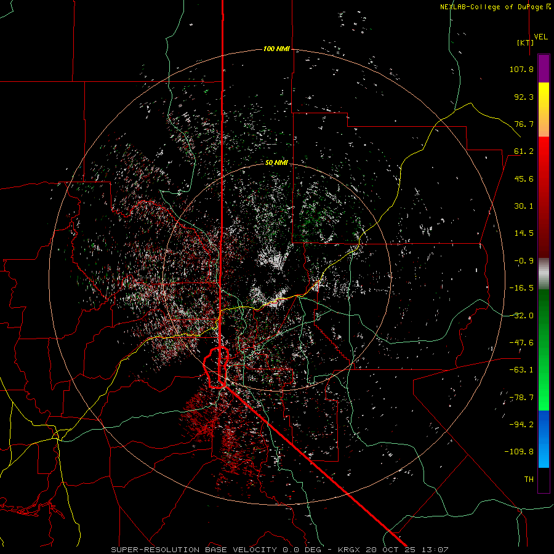Click the -47.6 scale value
The width and height of the screenshot is (554, 554).
[521, 343]
